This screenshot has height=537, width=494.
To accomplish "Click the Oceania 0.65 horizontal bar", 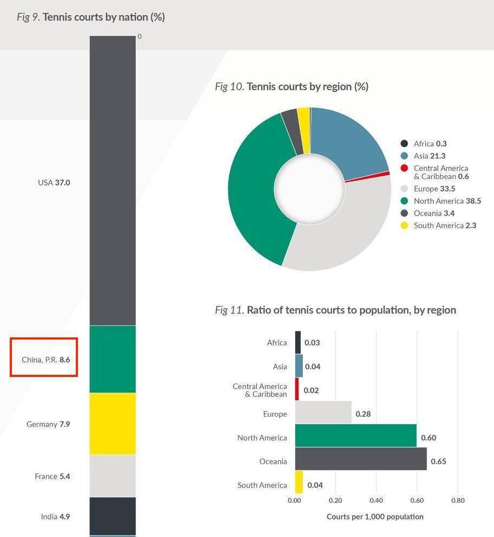I will pos(361,459).
